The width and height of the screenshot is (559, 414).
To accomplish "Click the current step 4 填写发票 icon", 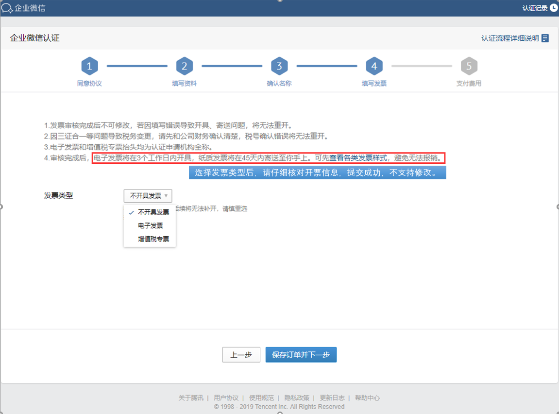I will click(373, 66).
